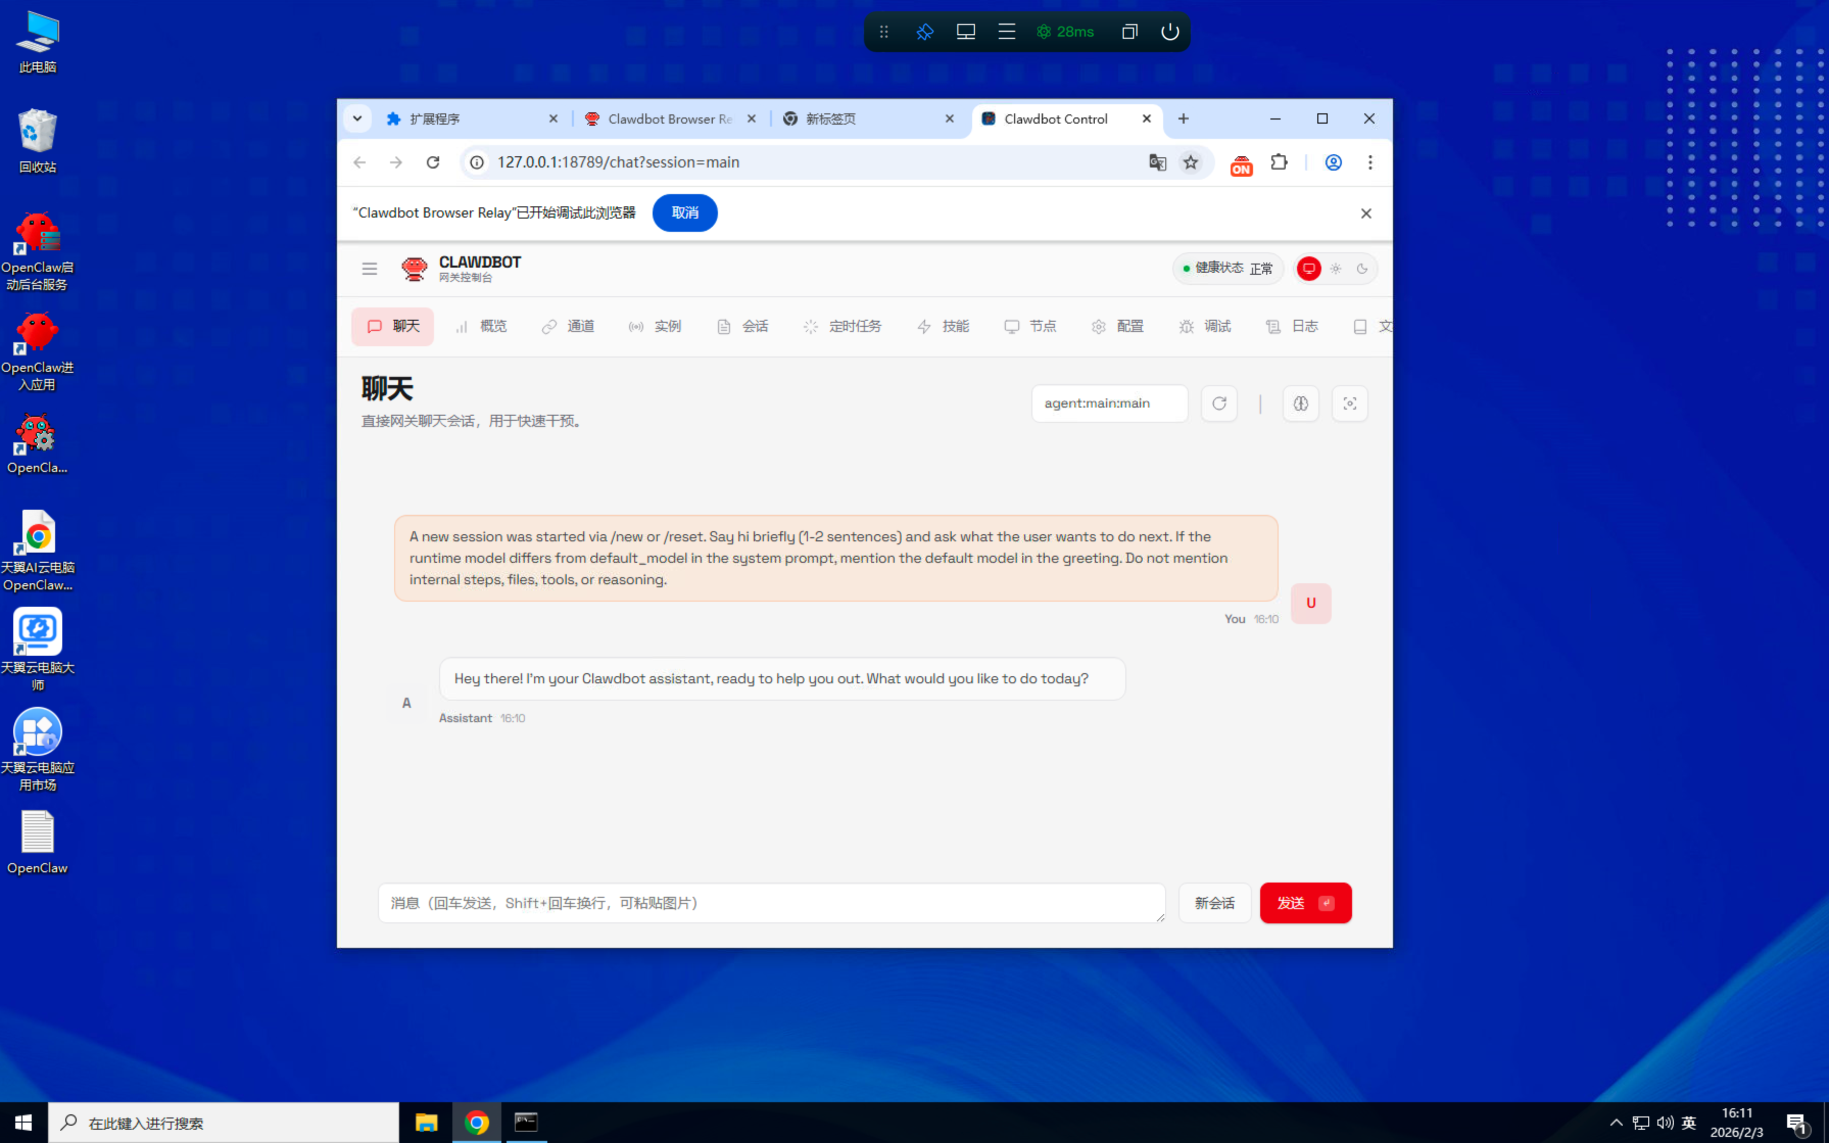Image resolution: width=1829 pixels, height=1143 pixels.
Task: Open the Chrome extensions puzzle icon
Action: pos(1279,162)
